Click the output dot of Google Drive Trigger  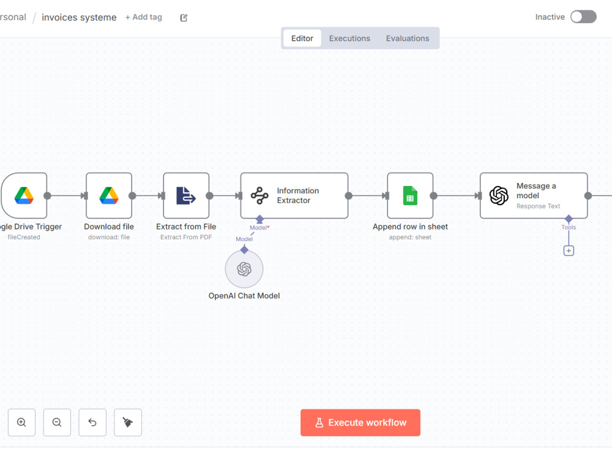click(x=47, y=196)
